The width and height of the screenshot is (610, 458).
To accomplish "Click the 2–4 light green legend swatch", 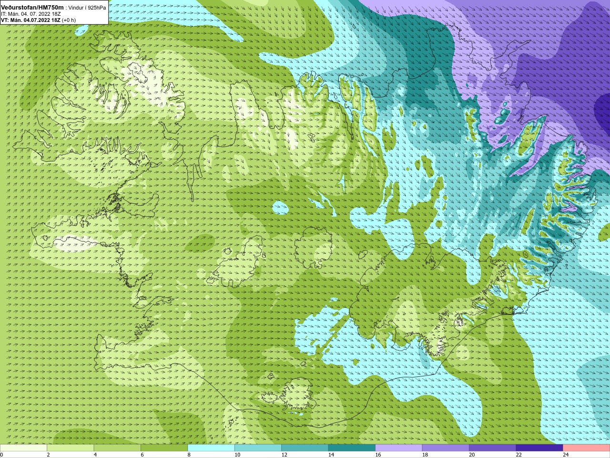I will pos(71,448).
